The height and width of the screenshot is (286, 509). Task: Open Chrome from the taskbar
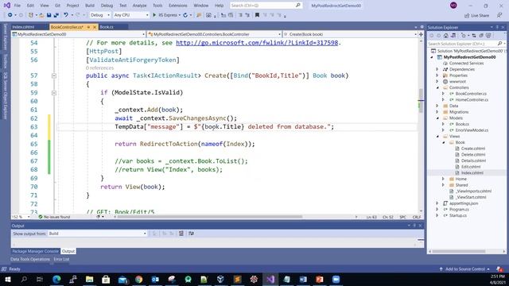pyautogui.click(x=139, y=279)
